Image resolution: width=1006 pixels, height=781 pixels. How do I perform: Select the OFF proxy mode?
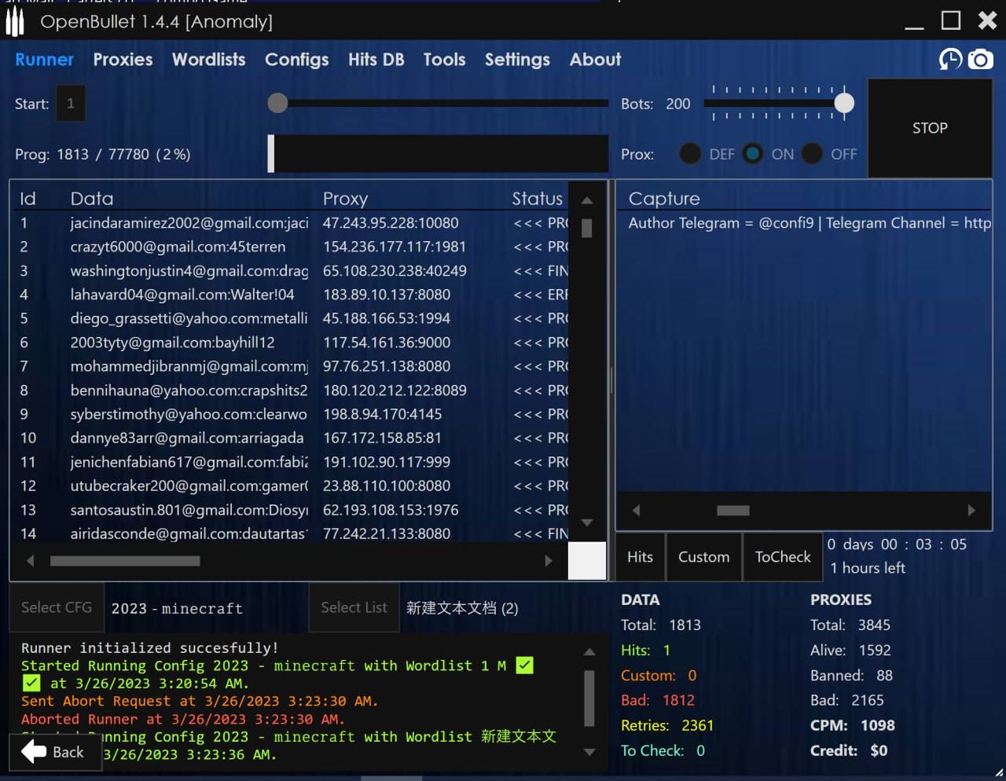tap(812, 154)
